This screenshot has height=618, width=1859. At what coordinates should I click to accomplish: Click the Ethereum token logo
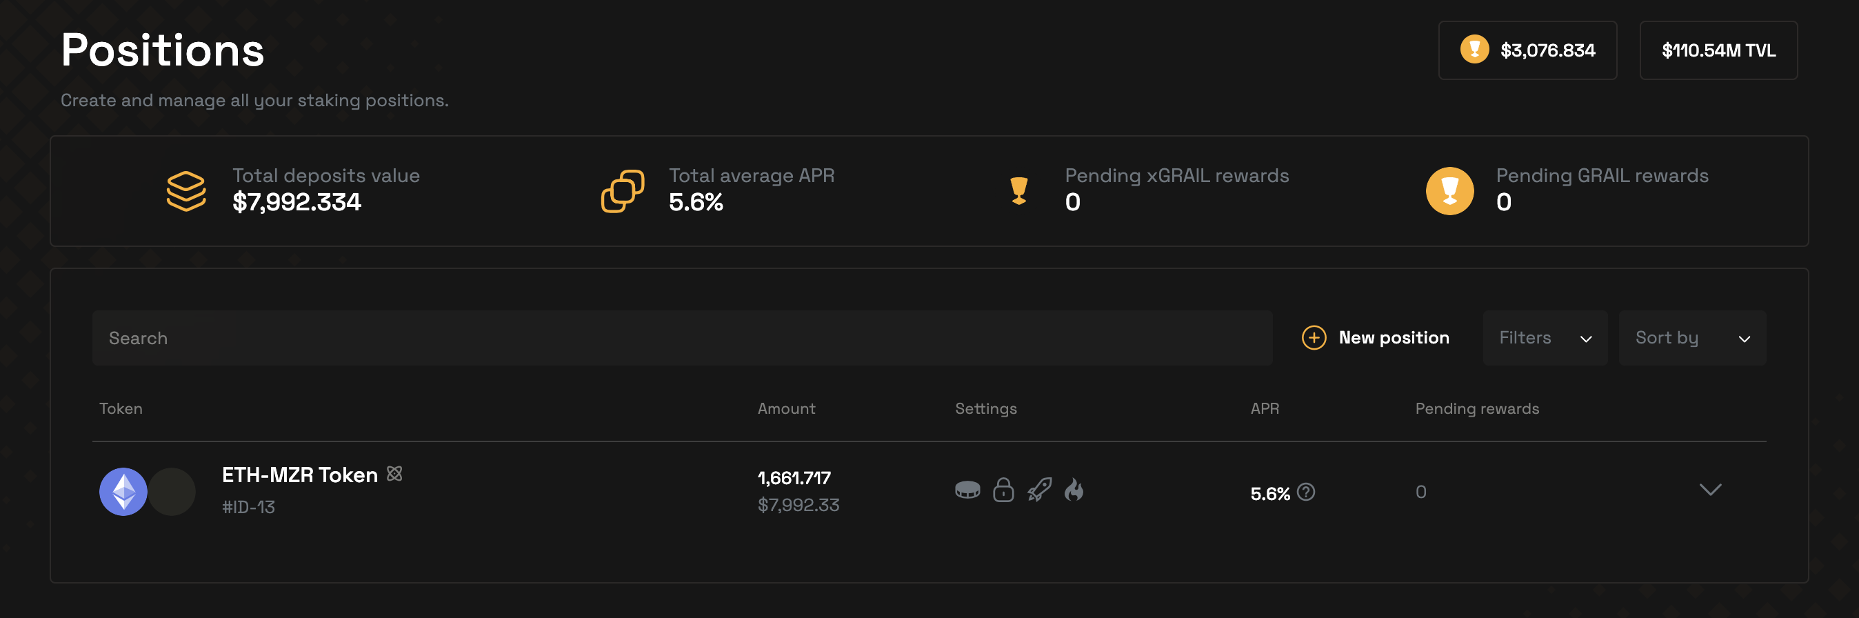click(123, 492)
